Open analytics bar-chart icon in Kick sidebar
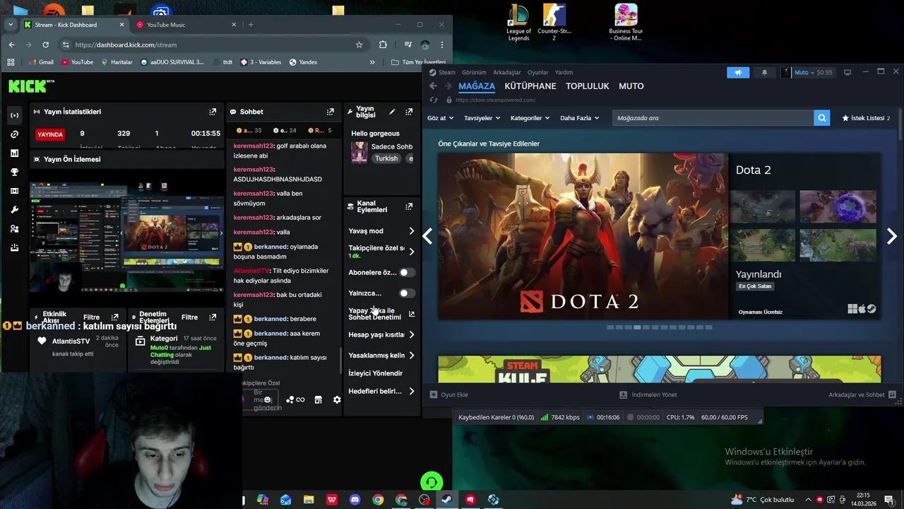The image size is (904, 509). tap(14, 153)
